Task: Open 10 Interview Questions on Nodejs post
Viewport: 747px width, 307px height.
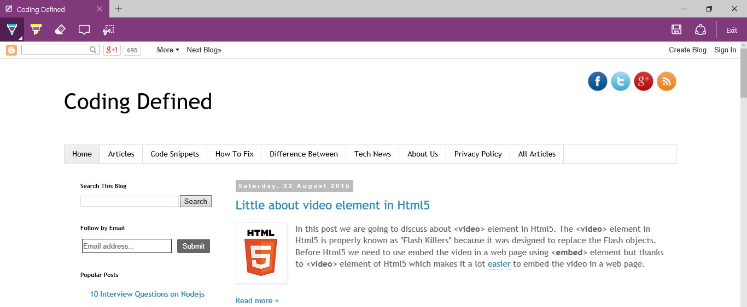Action: (147, 294)
